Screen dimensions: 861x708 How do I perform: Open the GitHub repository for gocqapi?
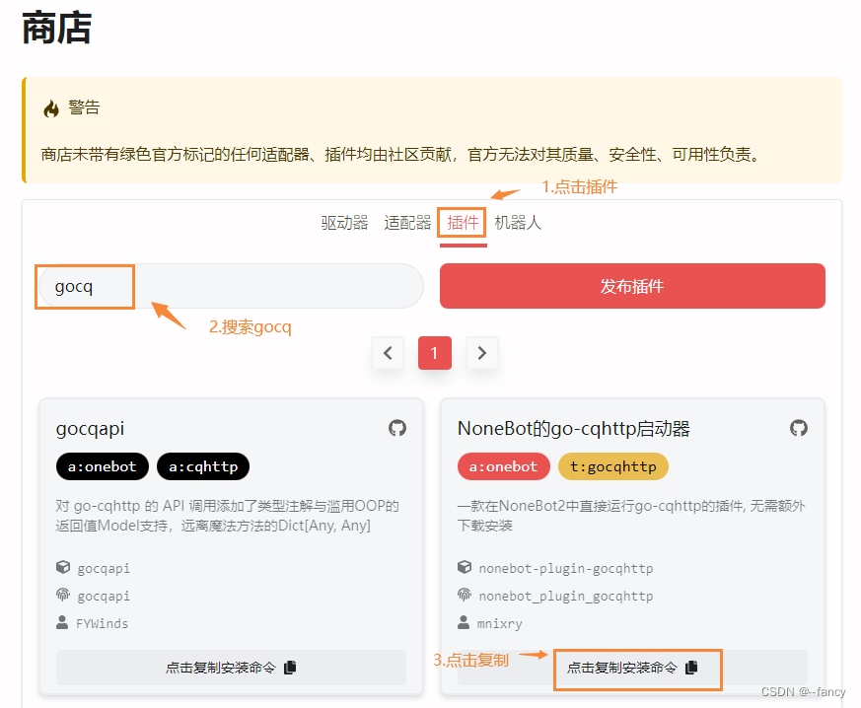(397, 428)
